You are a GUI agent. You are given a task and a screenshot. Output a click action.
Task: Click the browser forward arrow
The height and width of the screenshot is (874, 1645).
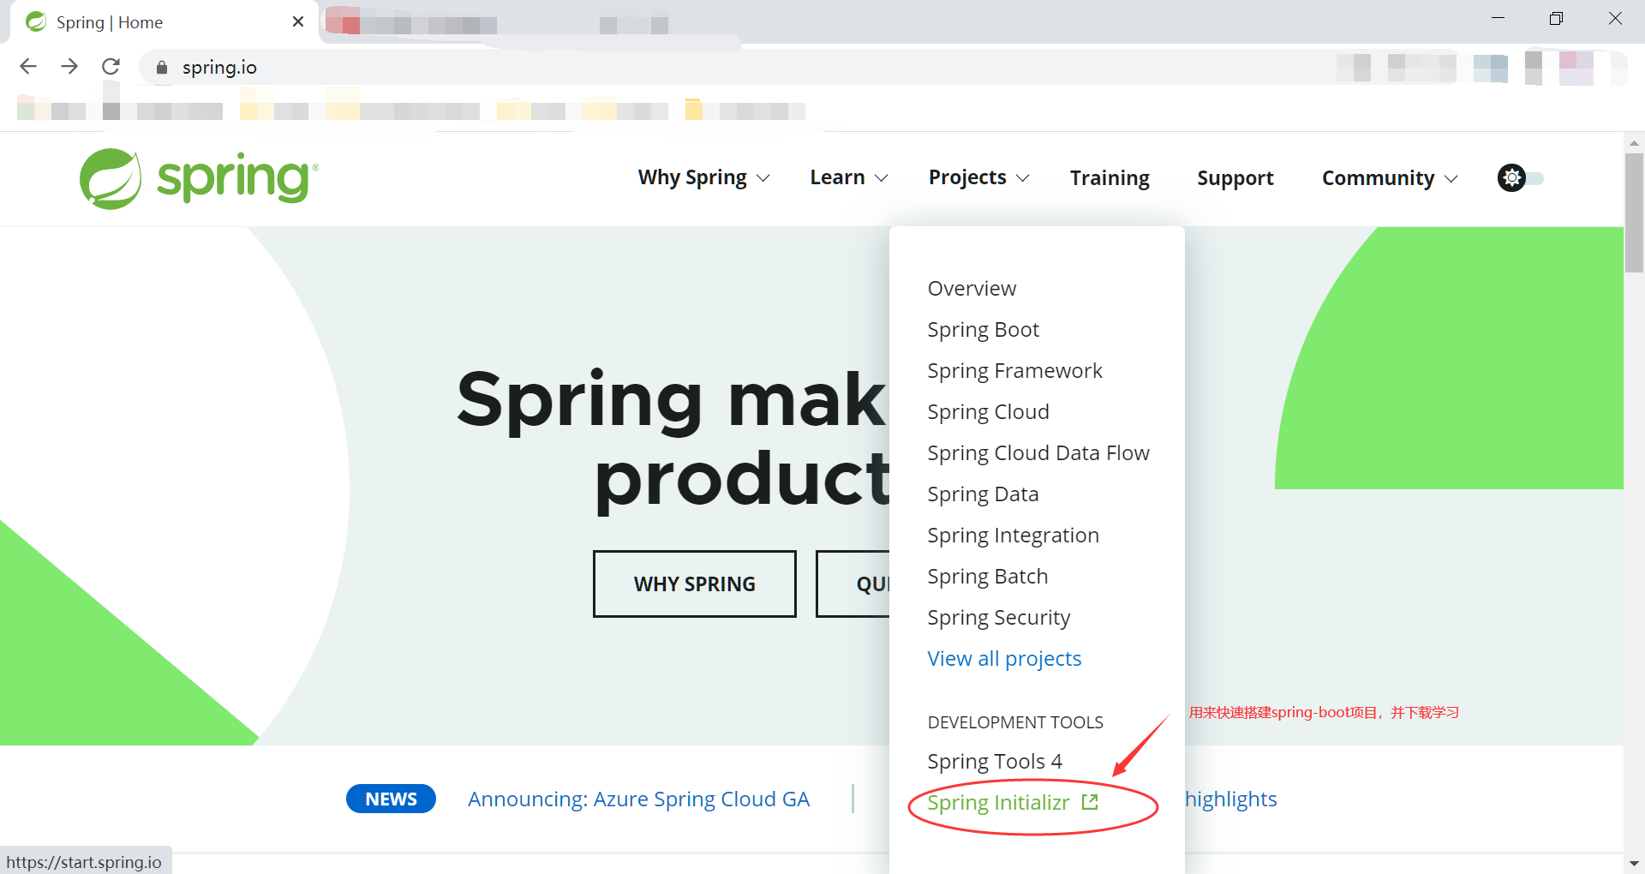point(69,67)
